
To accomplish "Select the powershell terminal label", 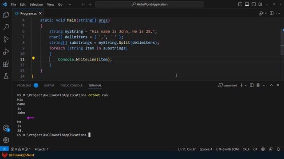I will pyautogui.click(x=228, y=85).
